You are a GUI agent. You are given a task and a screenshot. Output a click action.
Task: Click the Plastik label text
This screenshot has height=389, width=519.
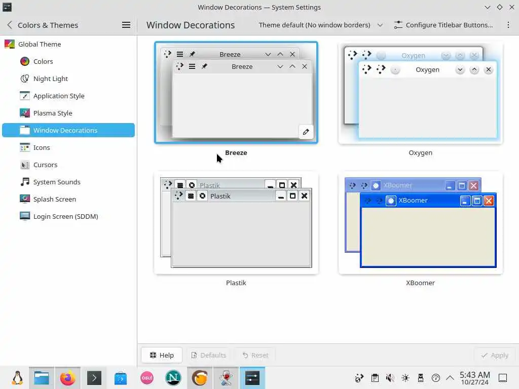[x=236, y=283]
